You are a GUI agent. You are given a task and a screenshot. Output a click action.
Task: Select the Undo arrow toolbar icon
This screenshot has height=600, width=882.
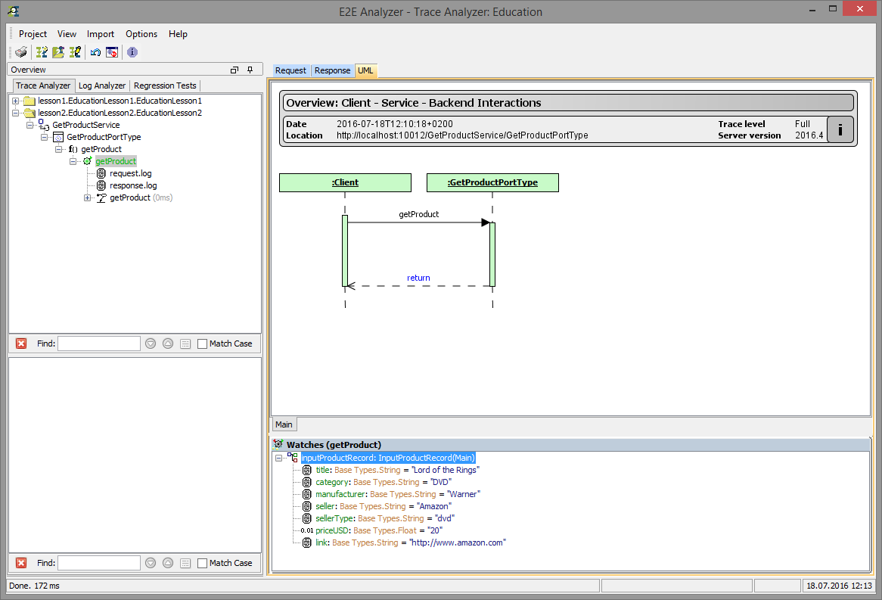(x=95, y=52)
